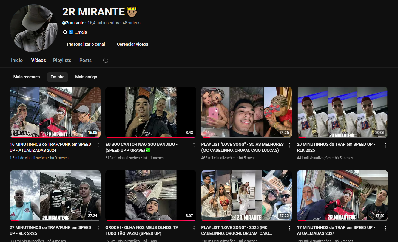The height and width of the screenshot is (242, 398).
Task: Open options for PLAYLIST LOVE SONG SÓ AS MELHORES
Action: pyautogui.click(x=289, y=145)
